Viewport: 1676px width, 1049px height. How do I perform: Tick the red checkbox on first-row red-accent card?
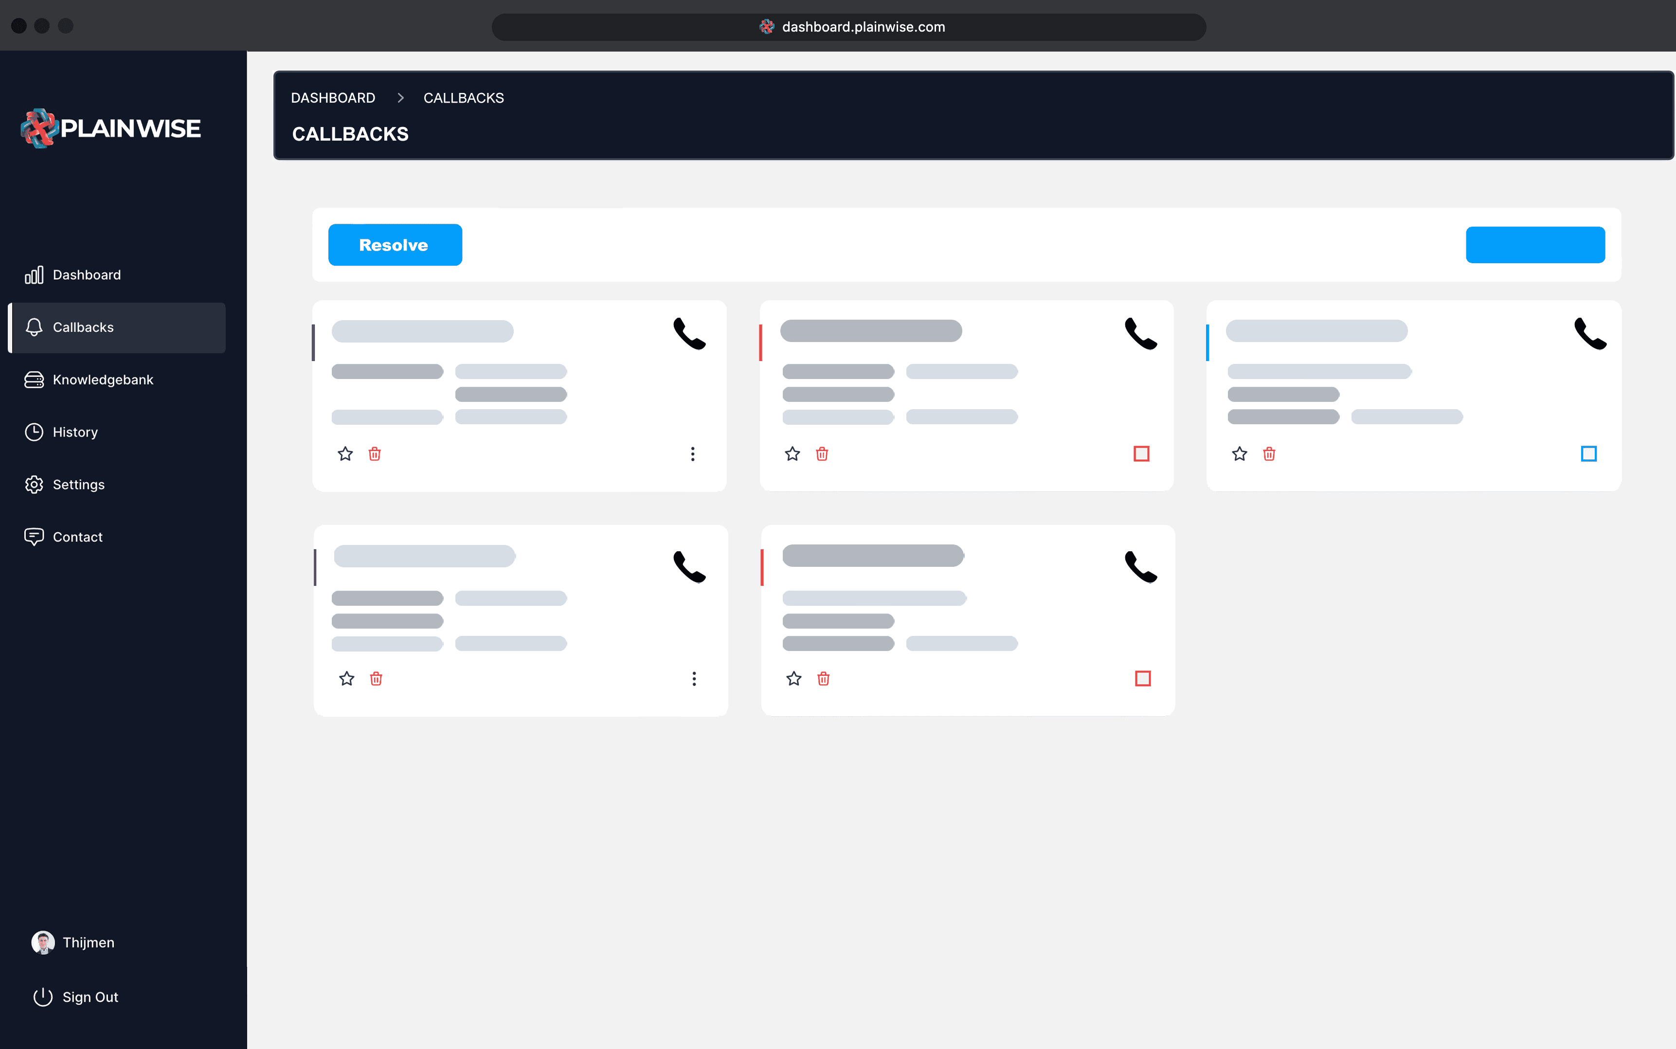click(1141, 454)
